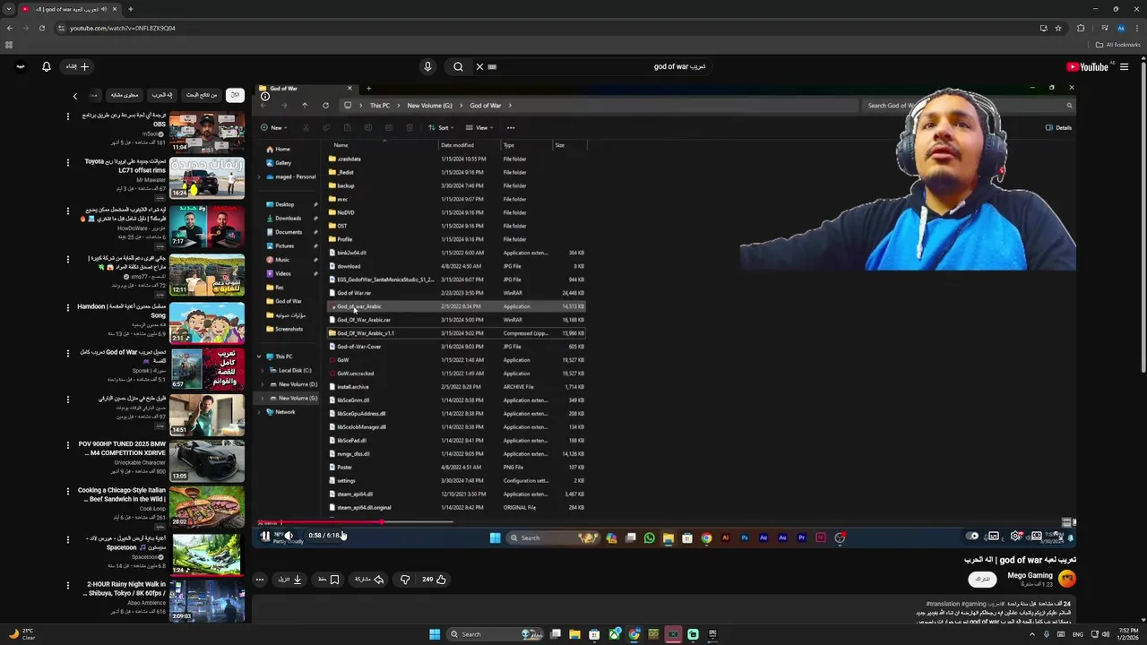1147x645 pixels.
Task: Open the Hamdoon Song video thumbnail
Action: 207,322
